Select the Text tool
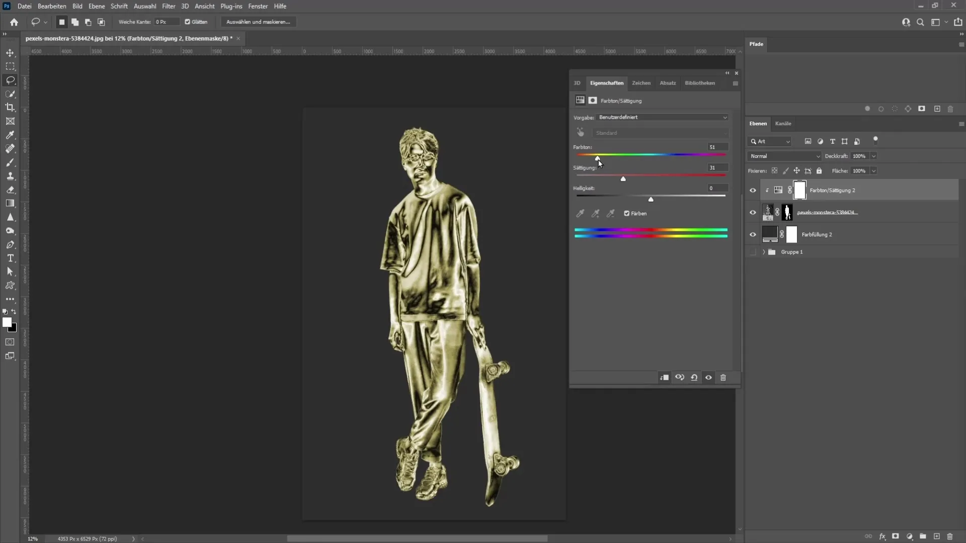The width and height of the screenshot is (966, 543). (10, 258)
